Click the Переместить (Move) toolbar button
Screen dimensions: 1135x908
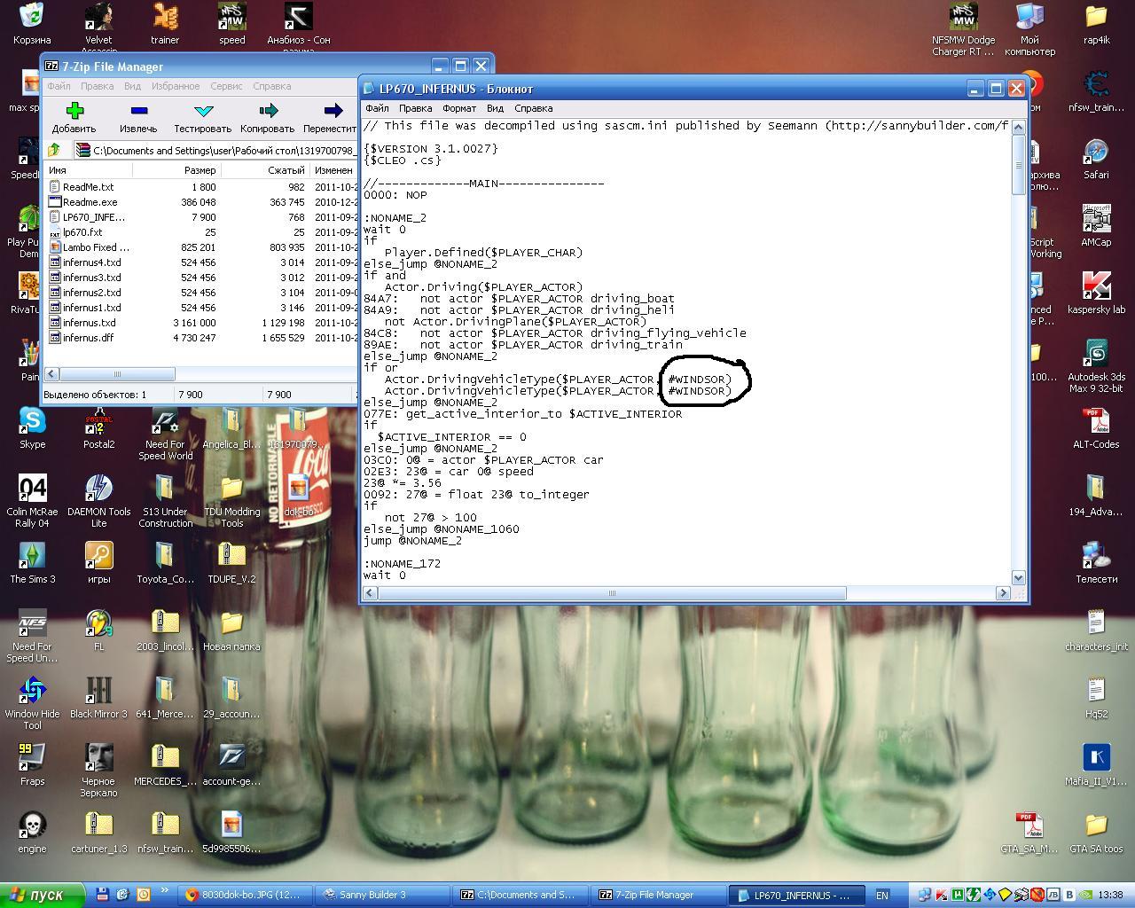pos(330,117)
